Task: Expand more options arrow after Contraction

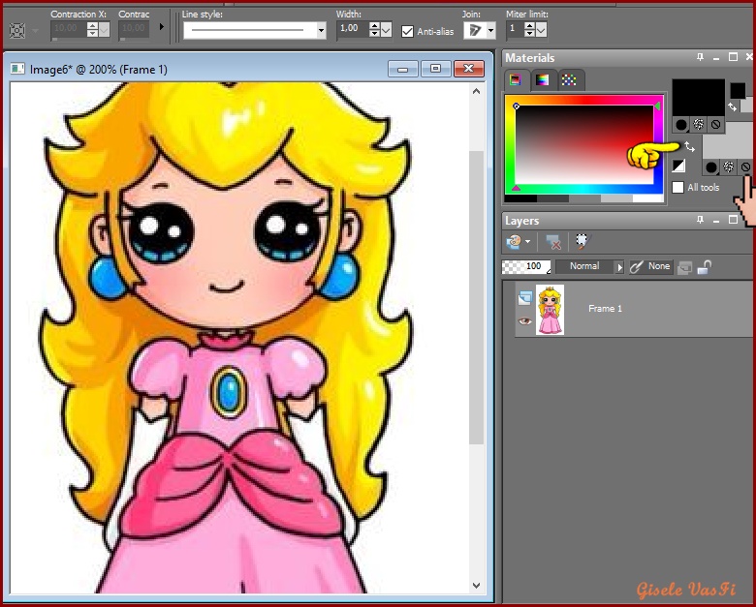Action: tap(162, 27)
